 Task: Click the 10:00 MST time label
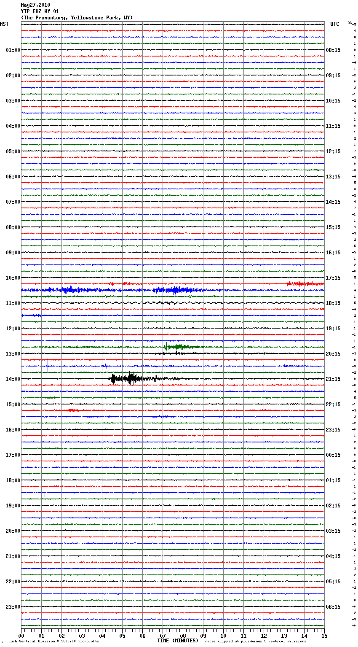(x=13, y=278)
